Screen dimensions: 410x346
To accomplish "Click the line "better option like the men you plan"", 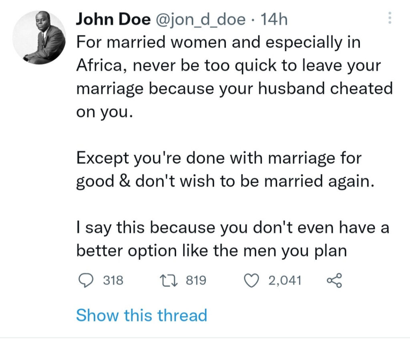I will pos(211,251).
